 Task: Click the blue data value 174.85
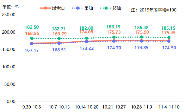coord(142,48)
